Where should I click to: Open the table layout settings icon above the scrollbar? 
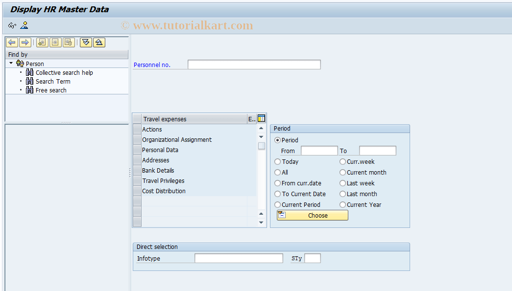pos(261,118)
